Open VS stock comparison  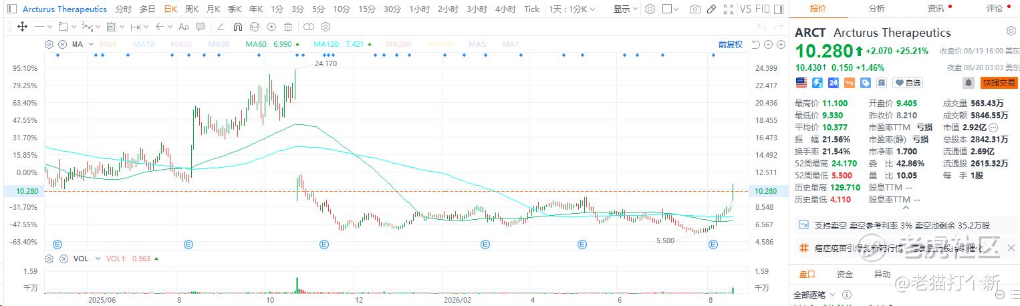[x=745, y=9]
